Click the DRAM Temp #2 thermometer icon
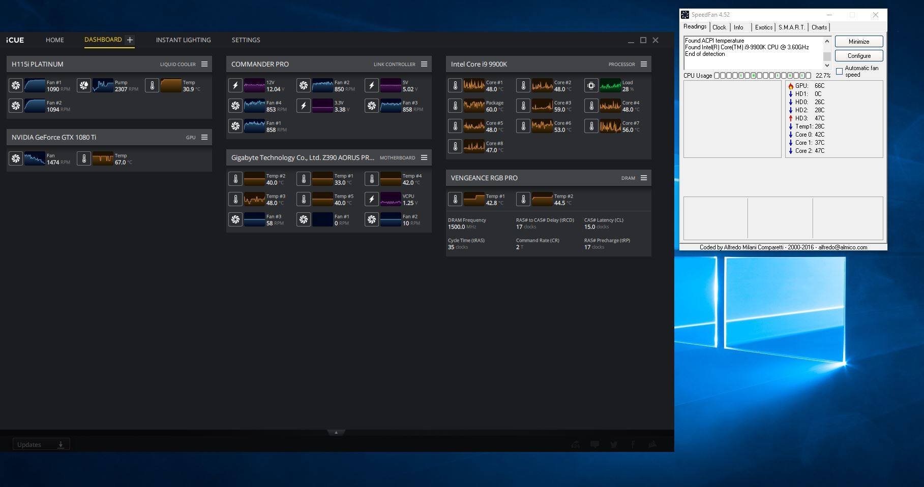This screenshot has height=487, width=924. pyautogui.click(x=523, y=199)
